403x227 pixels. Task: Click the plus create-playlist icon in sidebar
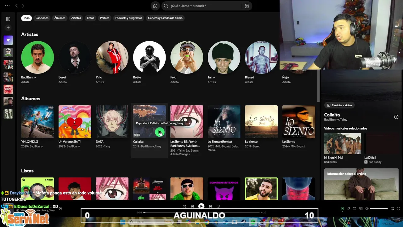point(8,28)
